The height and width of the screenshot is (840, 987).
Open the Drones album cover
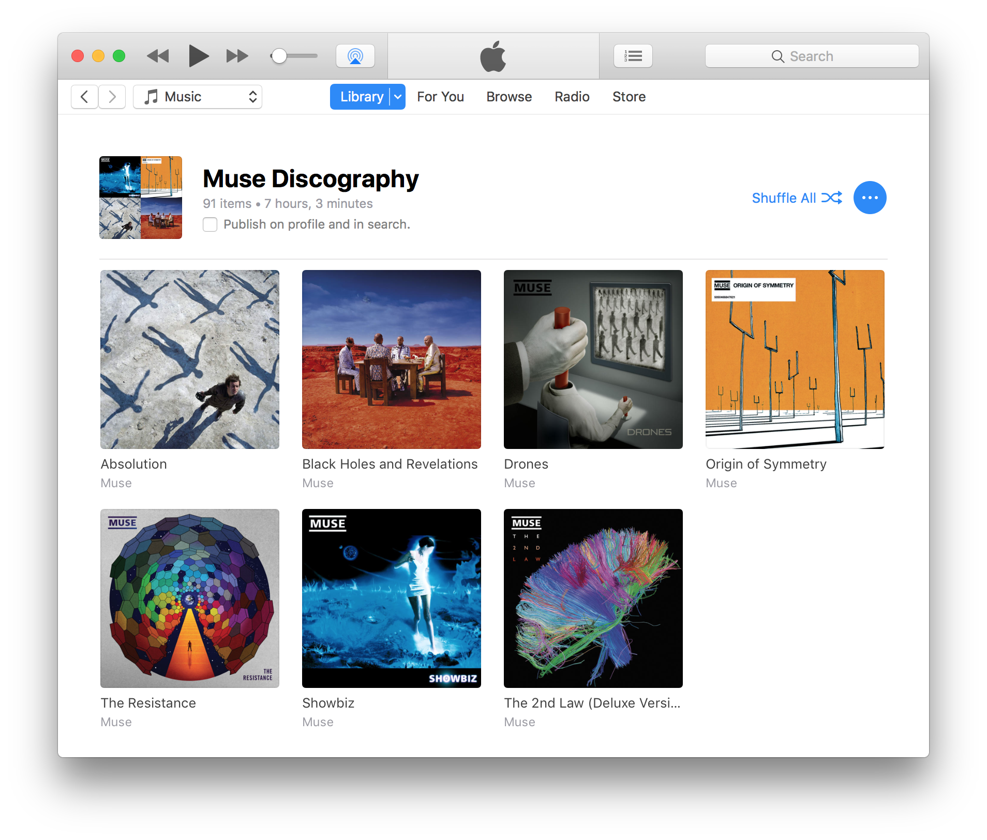[593, 359]
